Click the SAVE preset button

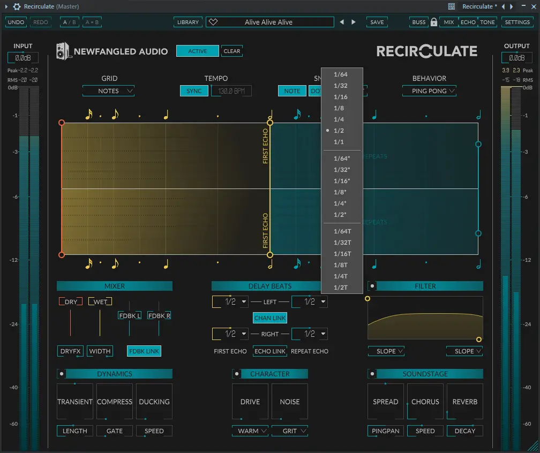coord(377,22)
